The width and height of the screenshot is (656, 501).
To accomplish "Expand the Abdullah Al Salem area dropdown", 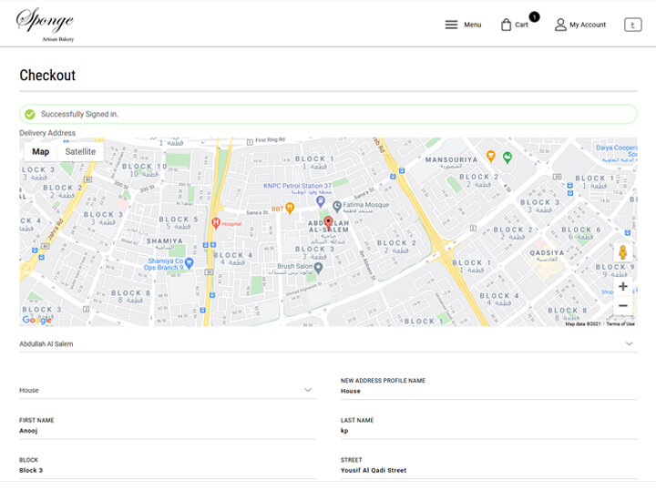I will click(x=328, y=343).
